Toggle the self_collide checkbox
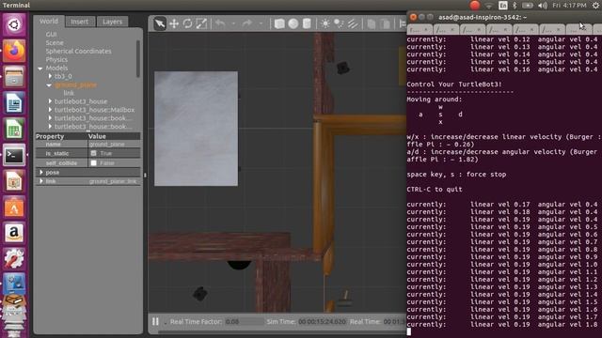 (x=93, y=162)
